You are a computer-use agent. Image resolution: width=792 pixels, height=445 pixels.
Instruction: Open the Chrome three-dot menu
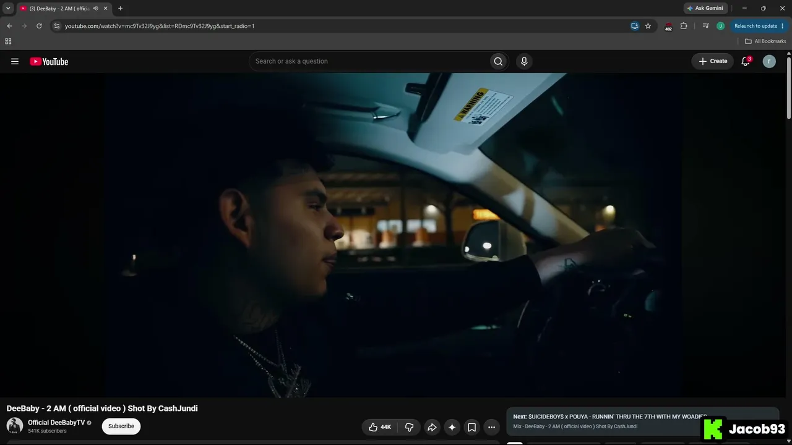783,26
